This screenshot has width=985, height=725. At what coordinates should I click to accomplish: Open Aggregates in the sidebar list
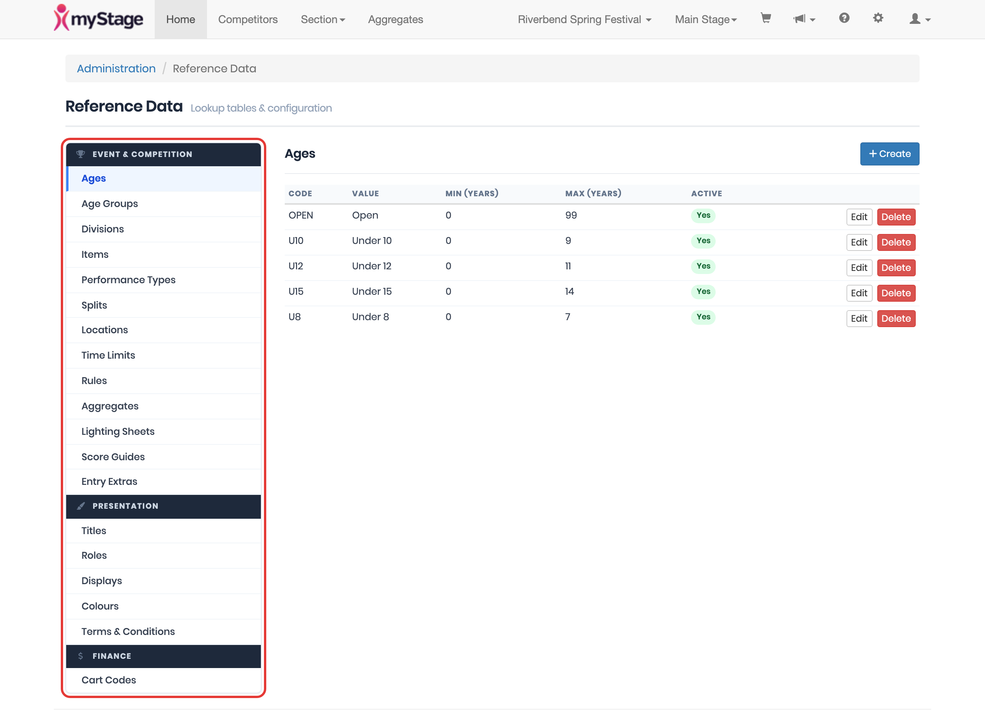tap(163, 407)
